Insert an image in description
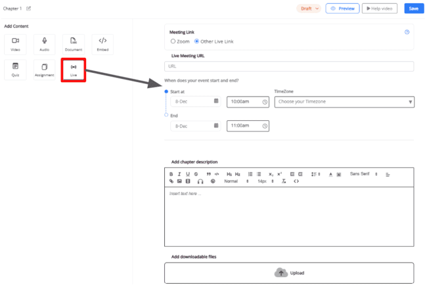427x285 pixels. point(179,181)
